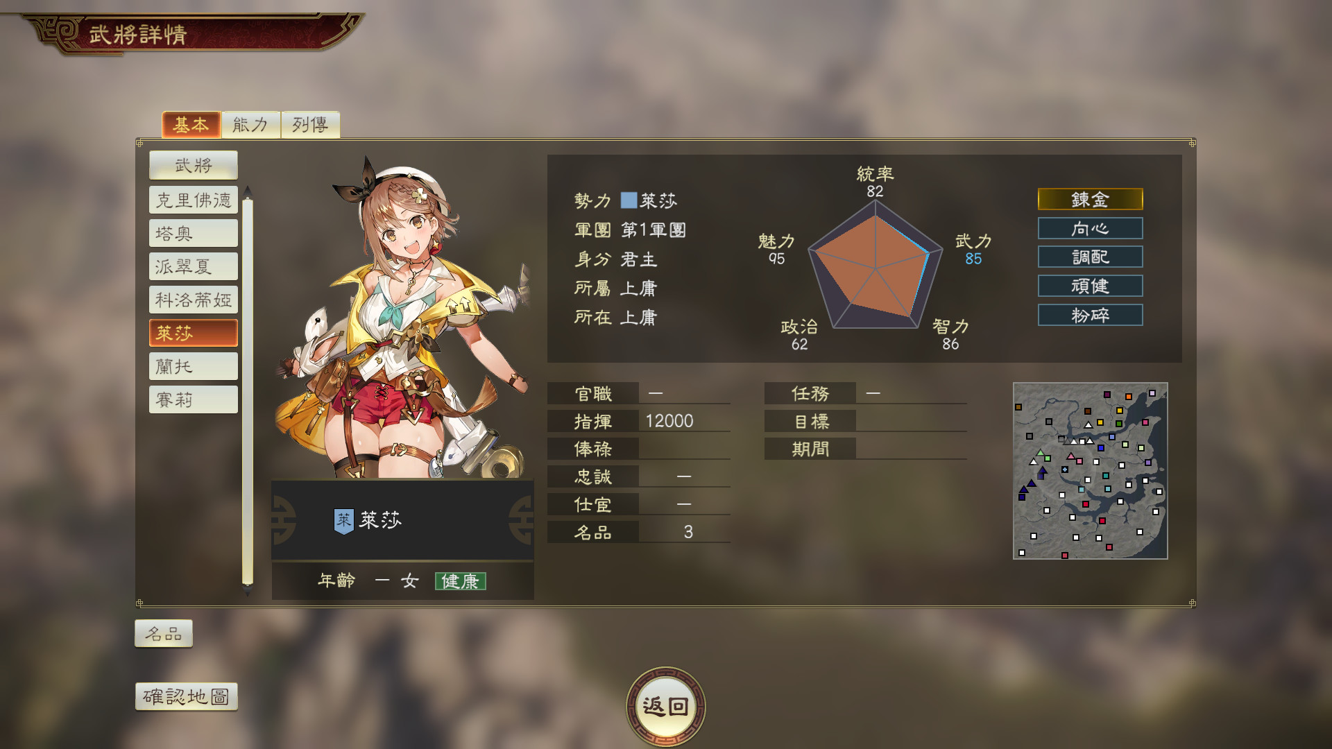The height and width of the screenshot is (749, 1332).
Task: Select 科洛蒂婭 in officer list
Action: [x=194, y=300]
